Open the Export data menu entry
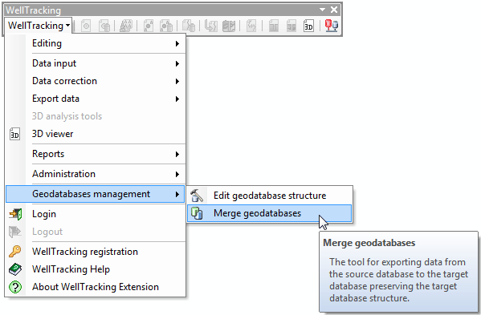This screenshot has height=315, width=481. [x=96, y=99]
